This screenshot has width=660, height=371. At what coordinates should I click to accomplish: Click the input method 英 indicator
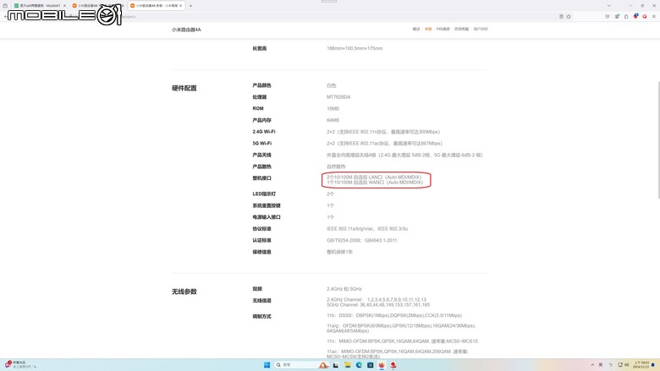coord(601,365)
